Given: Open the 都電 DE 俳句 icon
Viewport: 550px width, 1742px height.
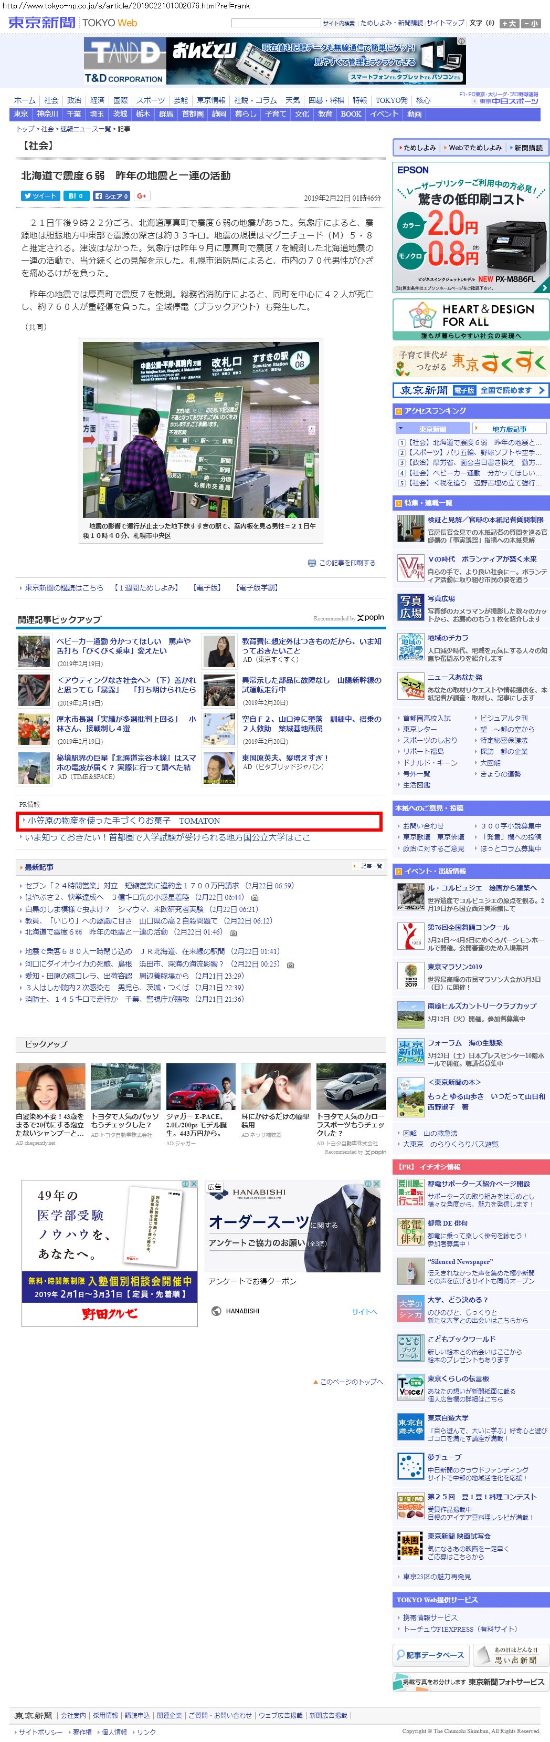Looking at the screenshot, I should 410,1233.
